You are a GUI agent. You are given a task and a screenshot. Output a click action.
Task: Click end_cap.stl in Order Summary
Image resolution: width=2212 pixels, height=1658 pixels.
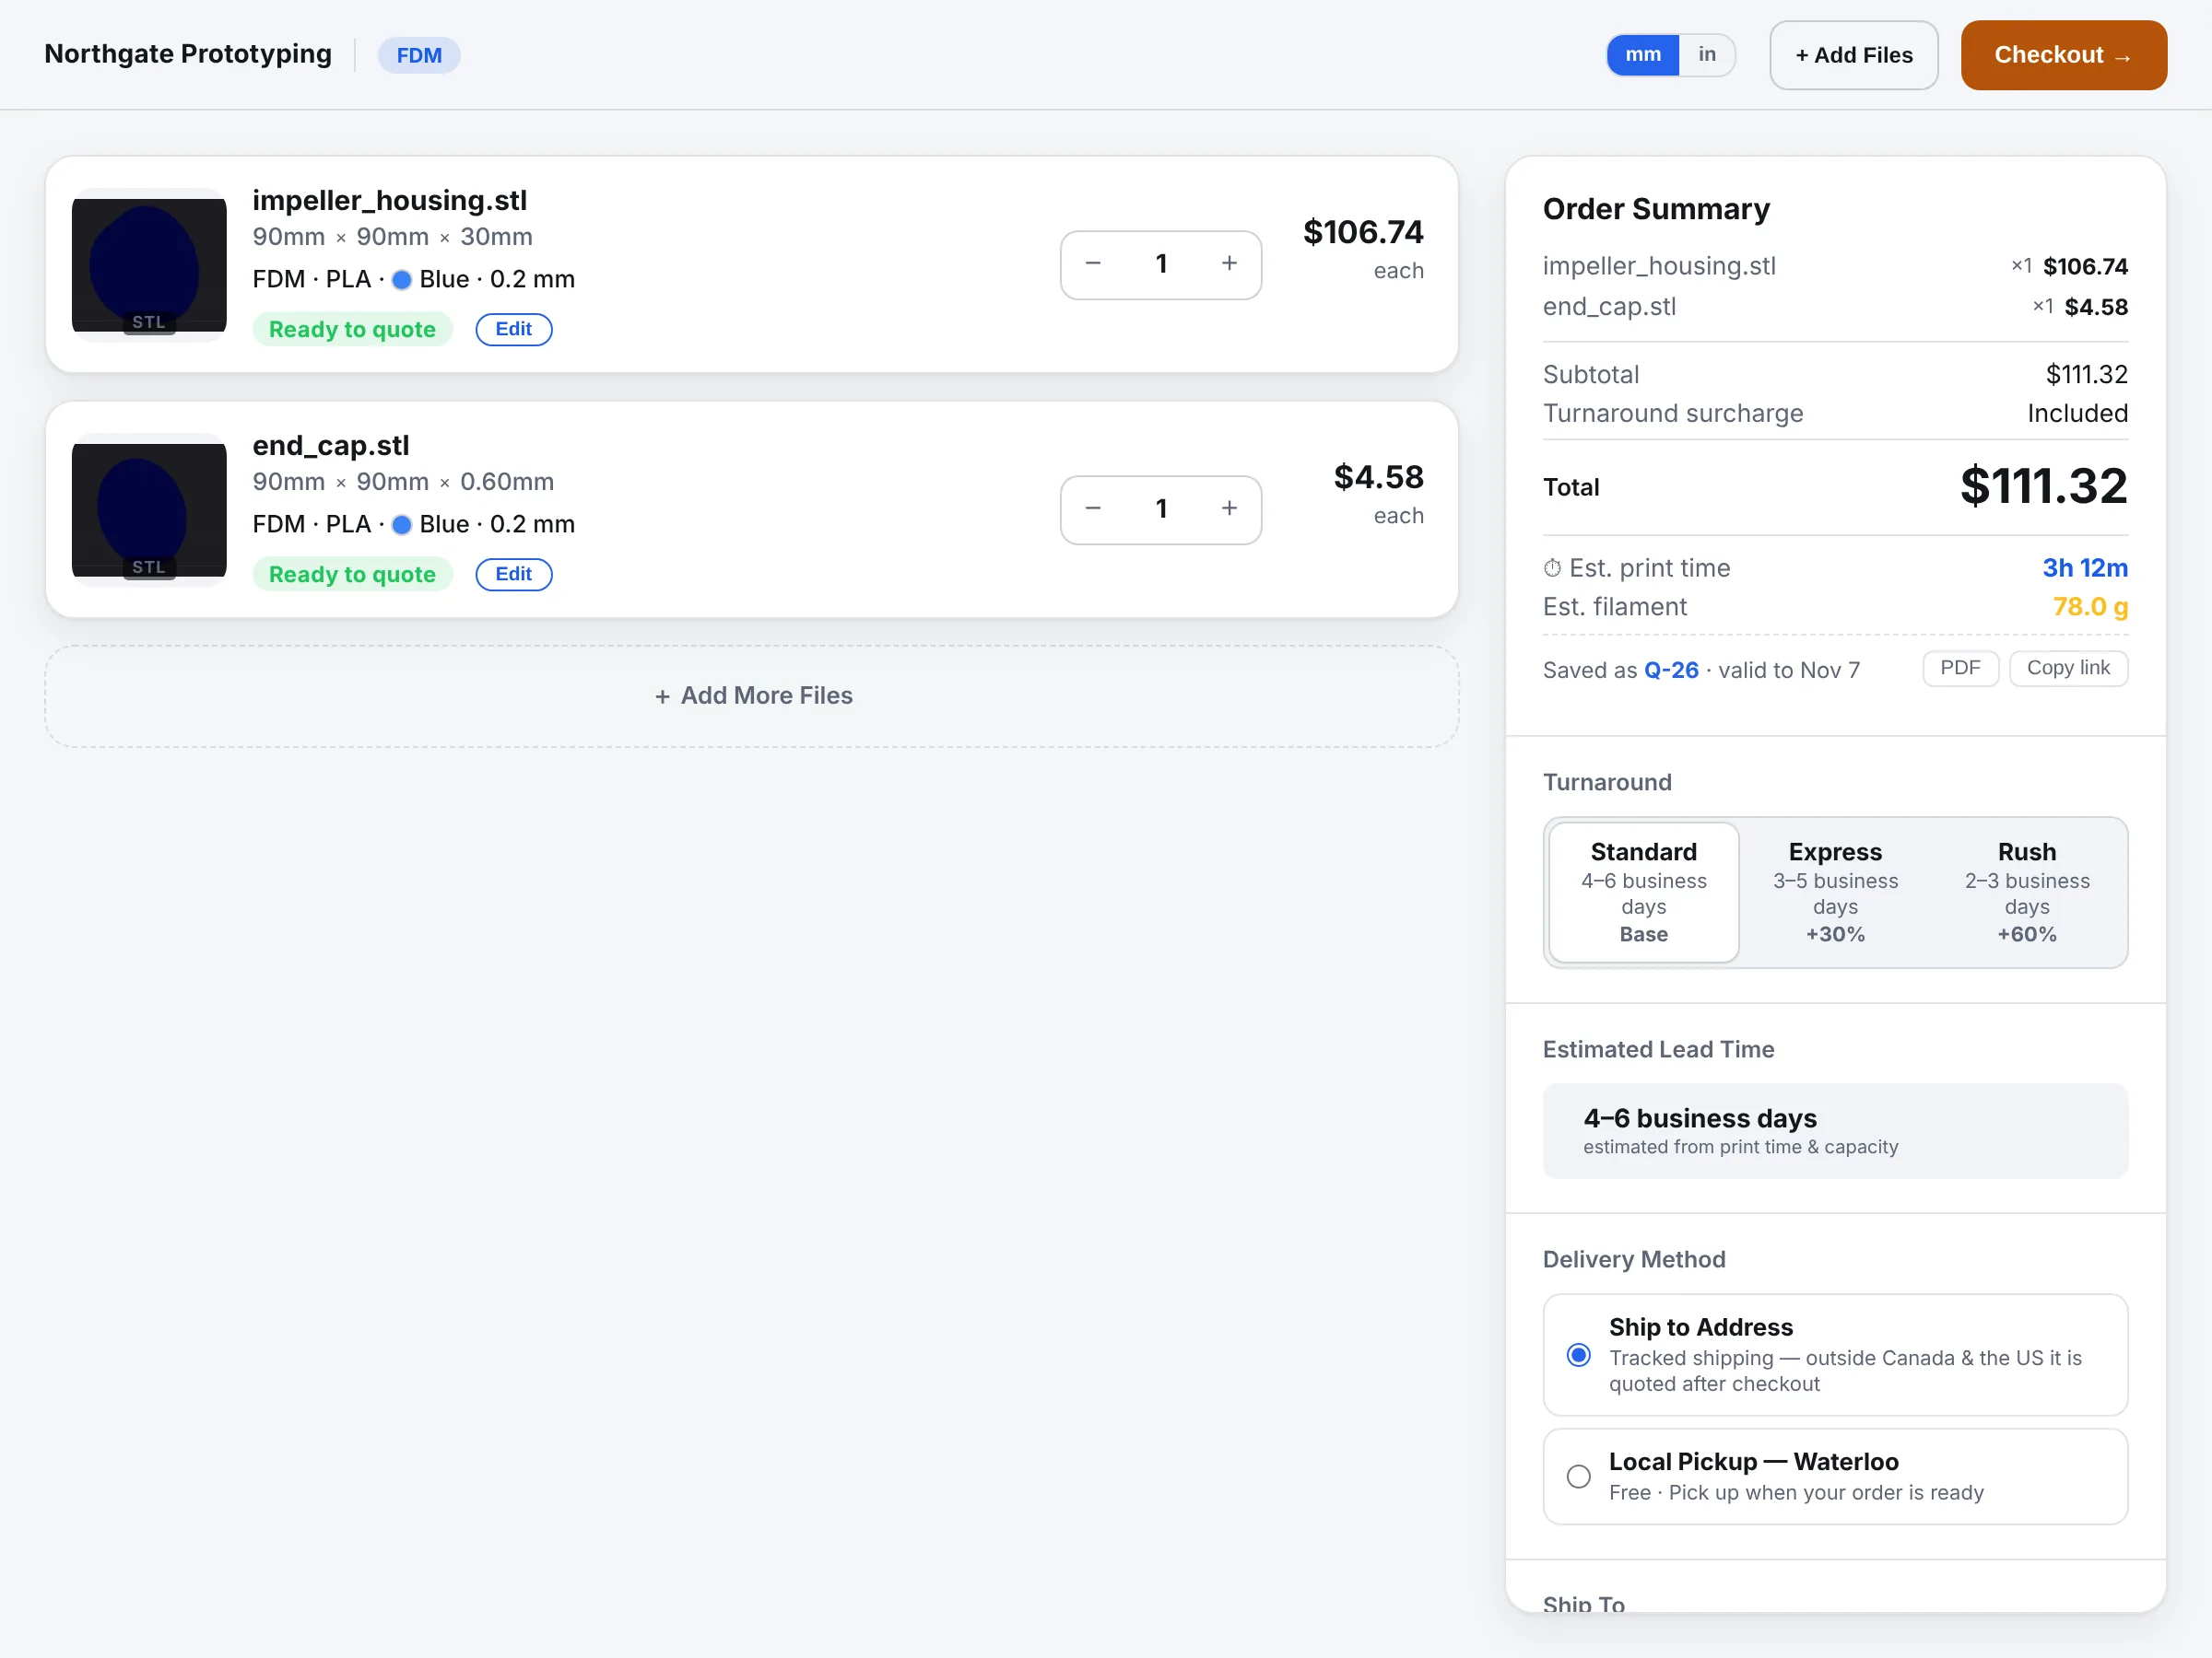(x=1609, y=307)
